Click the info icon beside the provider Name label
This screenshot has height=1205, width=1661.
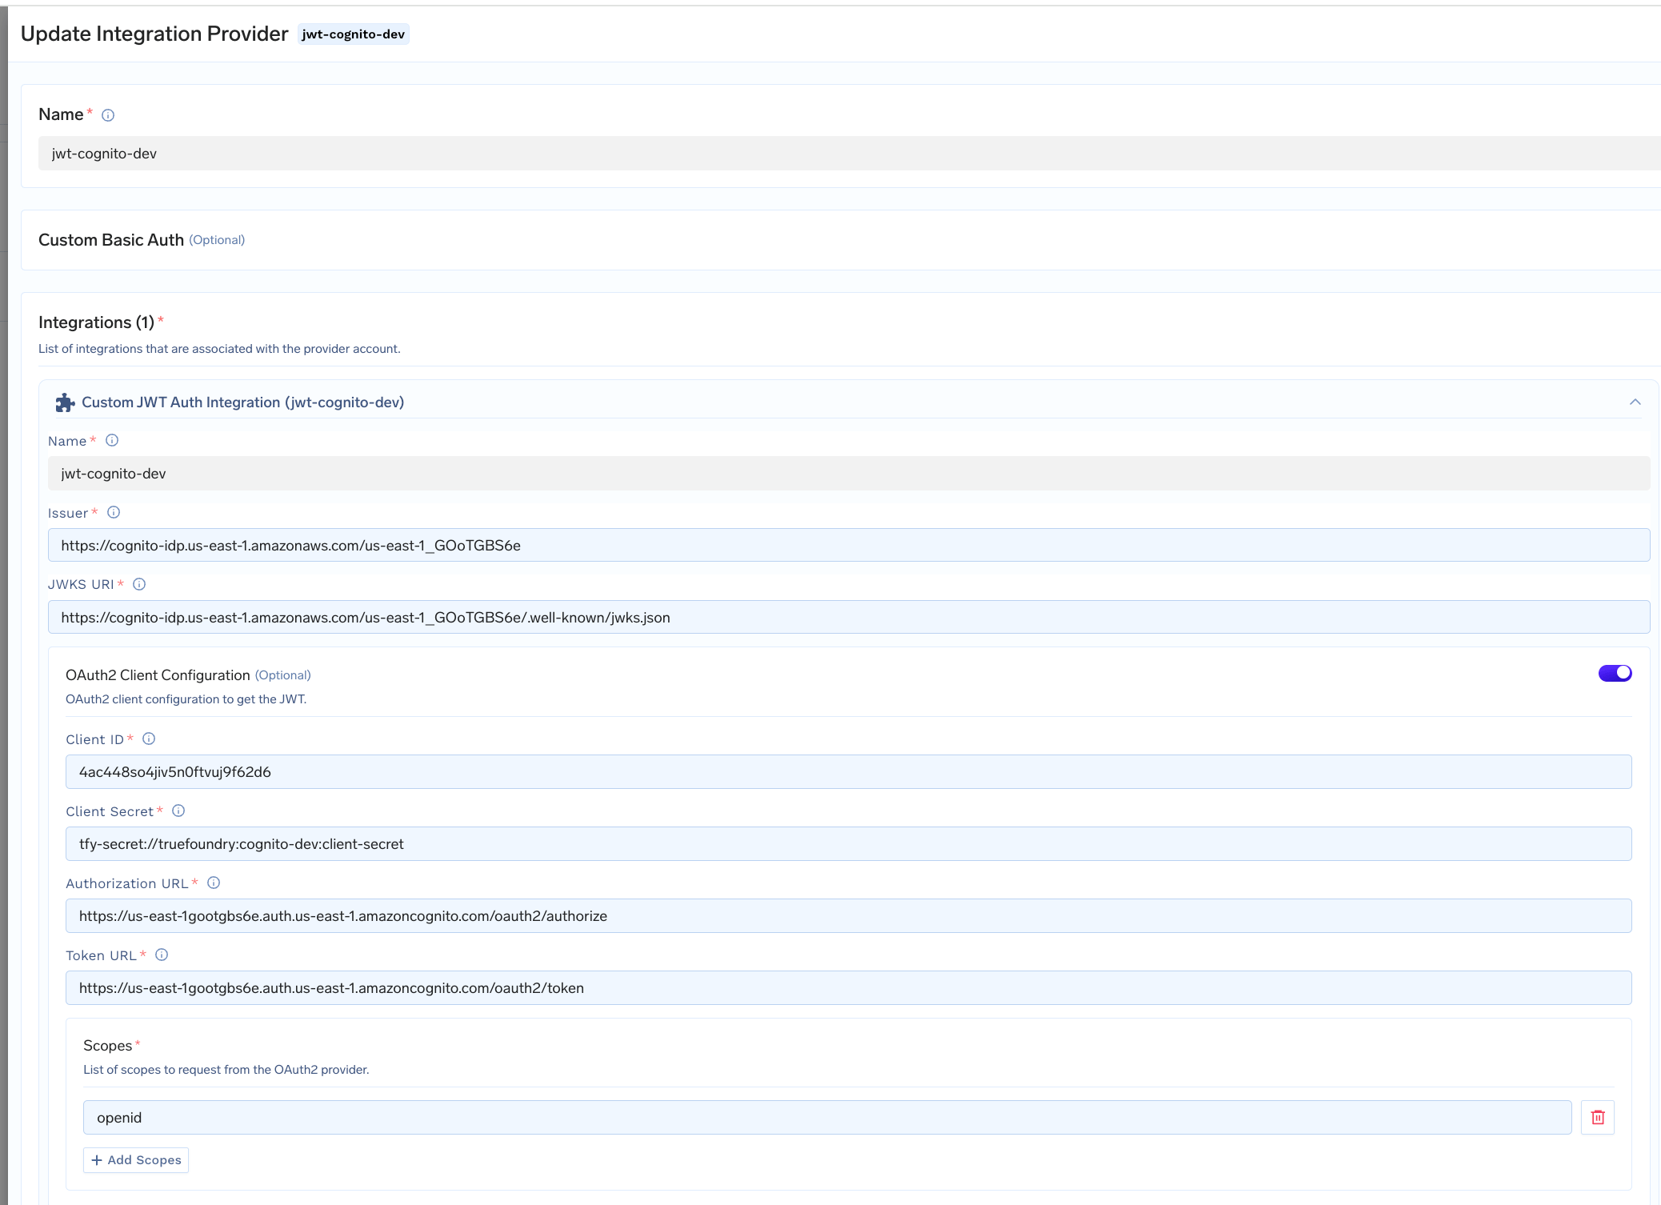click(x=108, y=115)
